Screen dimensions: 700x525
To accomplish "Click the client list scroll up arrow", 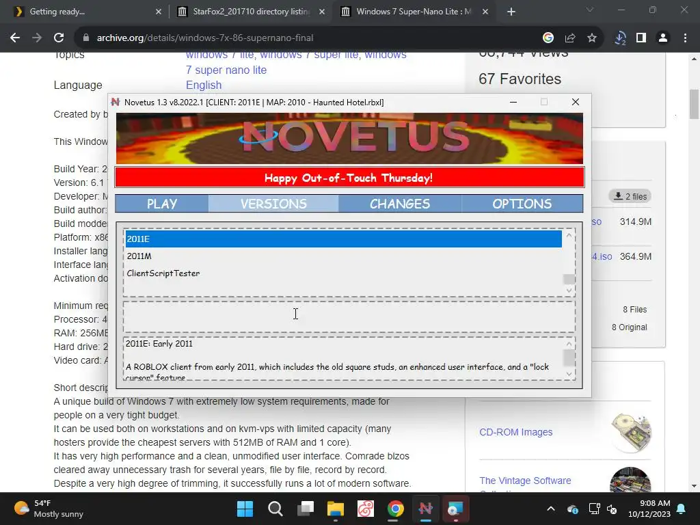I will point(569,235).
